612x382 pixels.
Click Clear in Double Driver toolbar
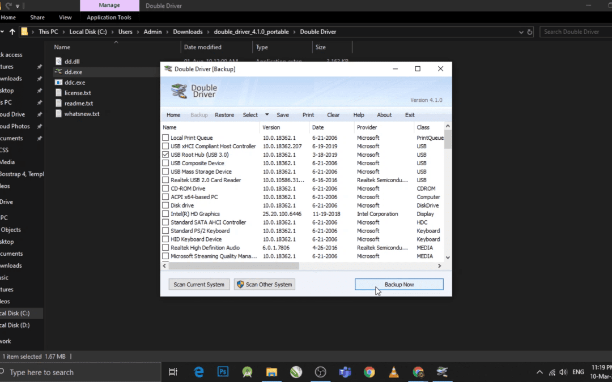click(333, 115)
